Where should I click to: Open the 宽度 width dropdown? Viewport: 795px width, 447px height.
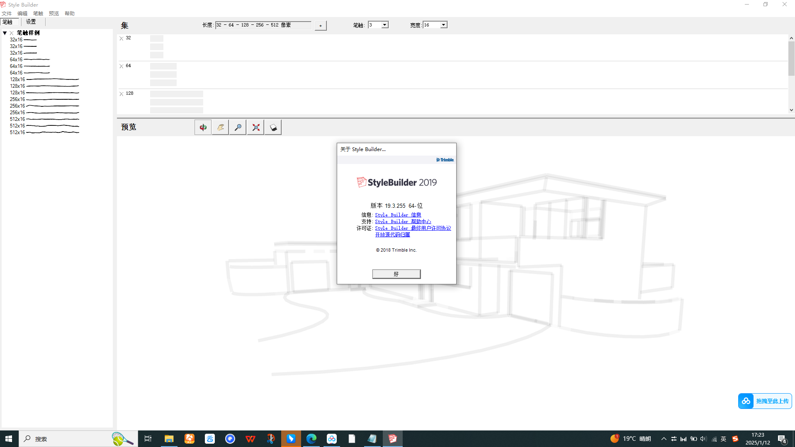click(x=443, y=25)
